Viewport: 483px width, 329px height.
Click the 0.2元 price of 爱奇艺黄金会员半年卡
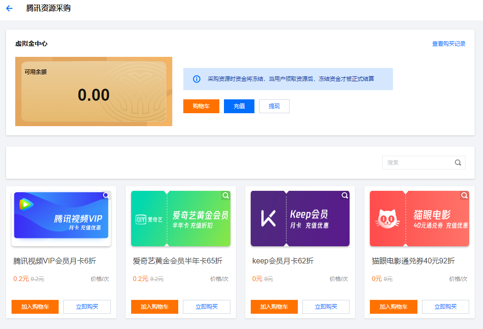click(x=140, y=279)
